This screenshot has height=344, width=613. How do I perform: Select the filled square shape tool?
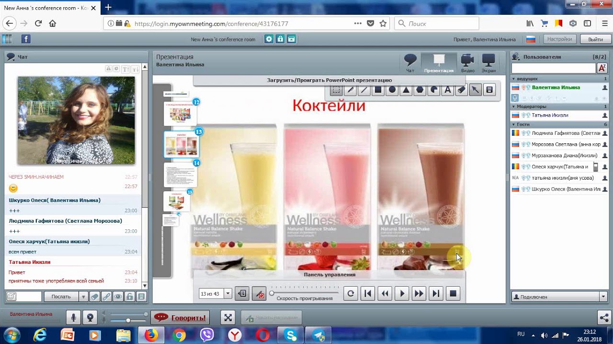(x=378, y=90)
